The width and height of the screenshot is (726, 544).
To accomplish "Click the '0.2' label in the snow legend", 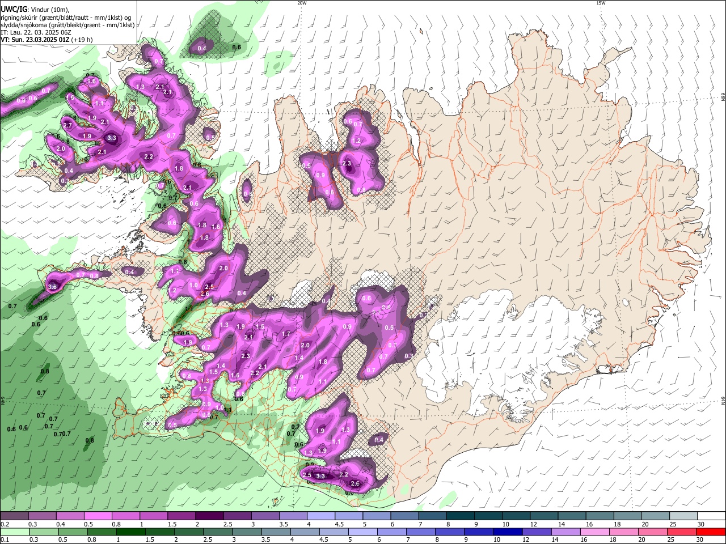I will [x=4, y=524].
